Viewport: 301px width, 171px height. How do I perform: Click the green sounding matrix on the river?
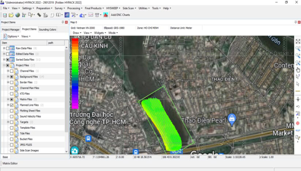click(162, 124)
